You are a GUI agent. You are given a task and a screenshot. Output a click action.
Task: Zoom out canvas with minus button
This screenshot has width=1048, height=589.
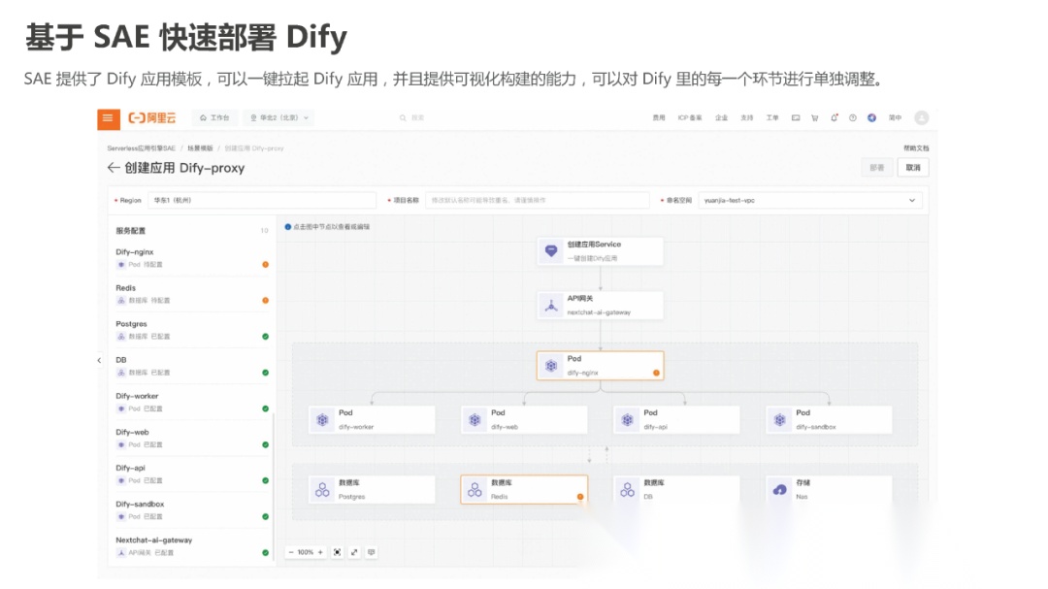(x=291, y=552)
